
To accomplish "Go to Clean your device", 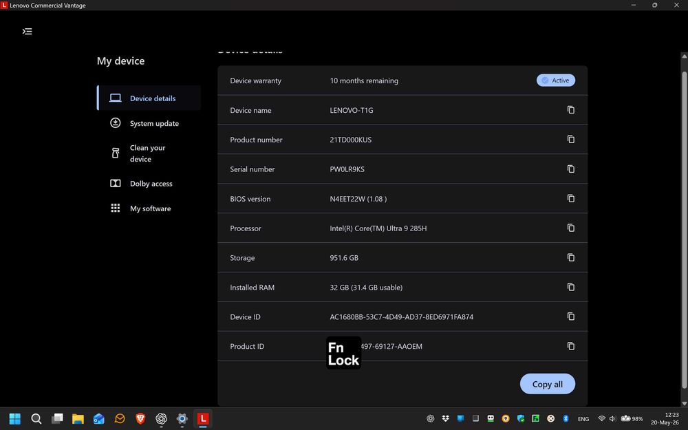I will tap(149, 153).
